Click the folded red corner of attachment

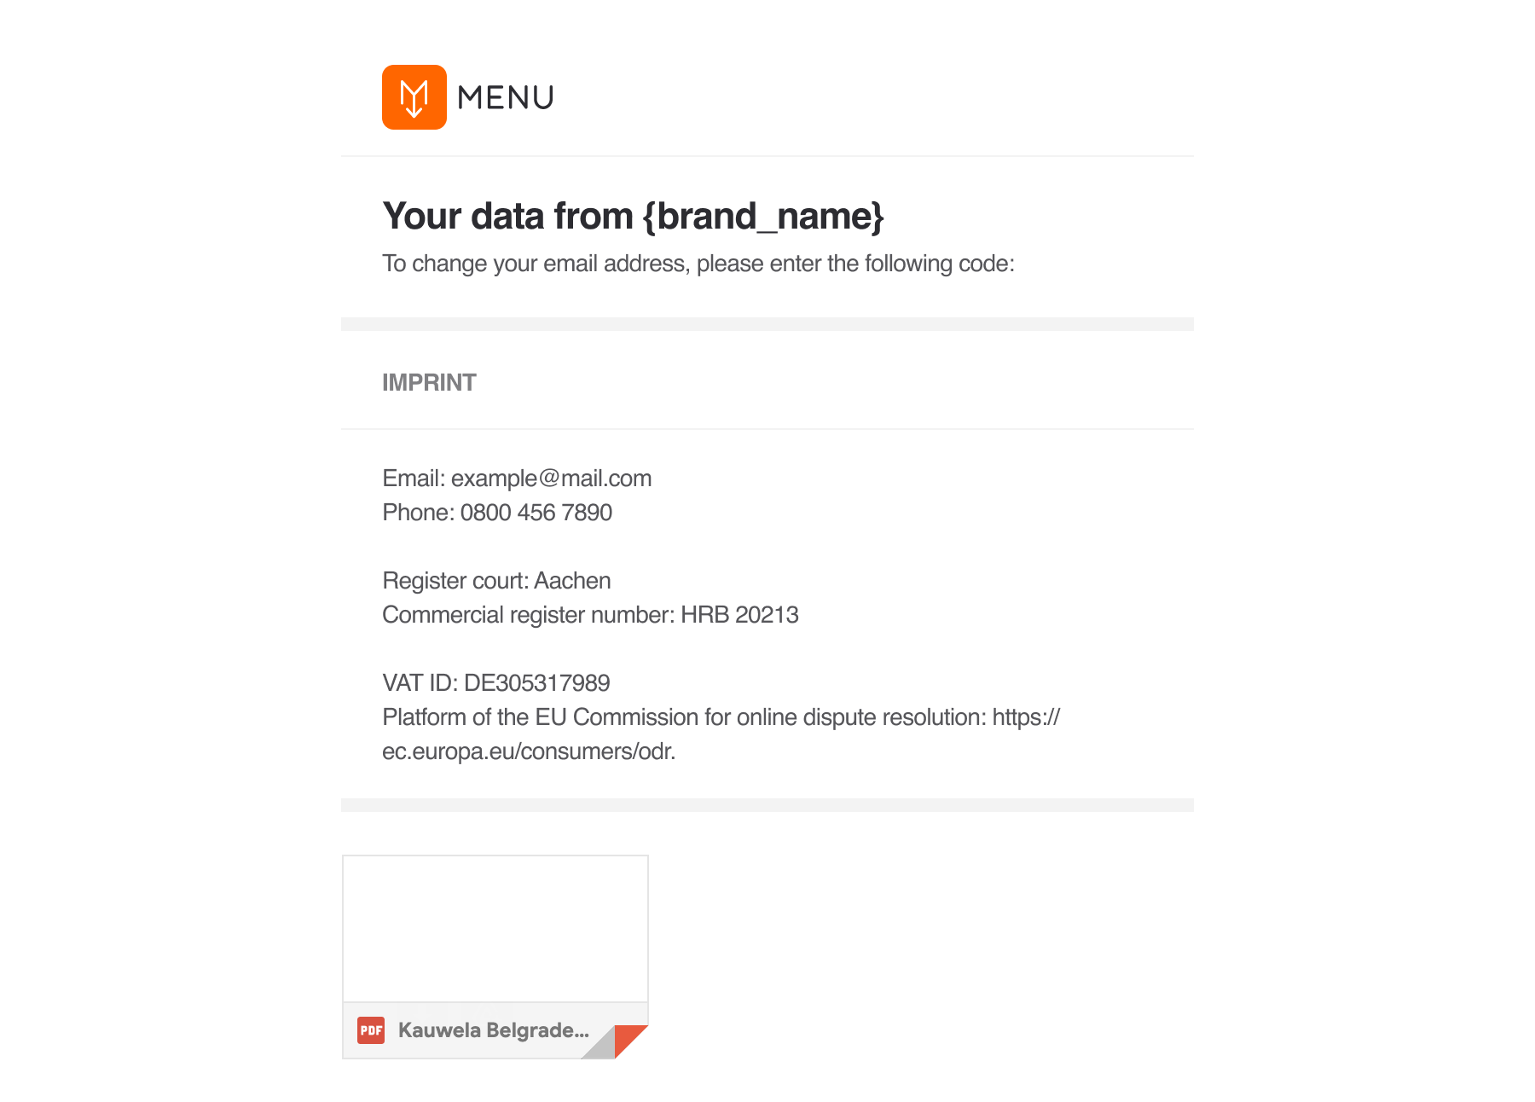coord(630,1041)
